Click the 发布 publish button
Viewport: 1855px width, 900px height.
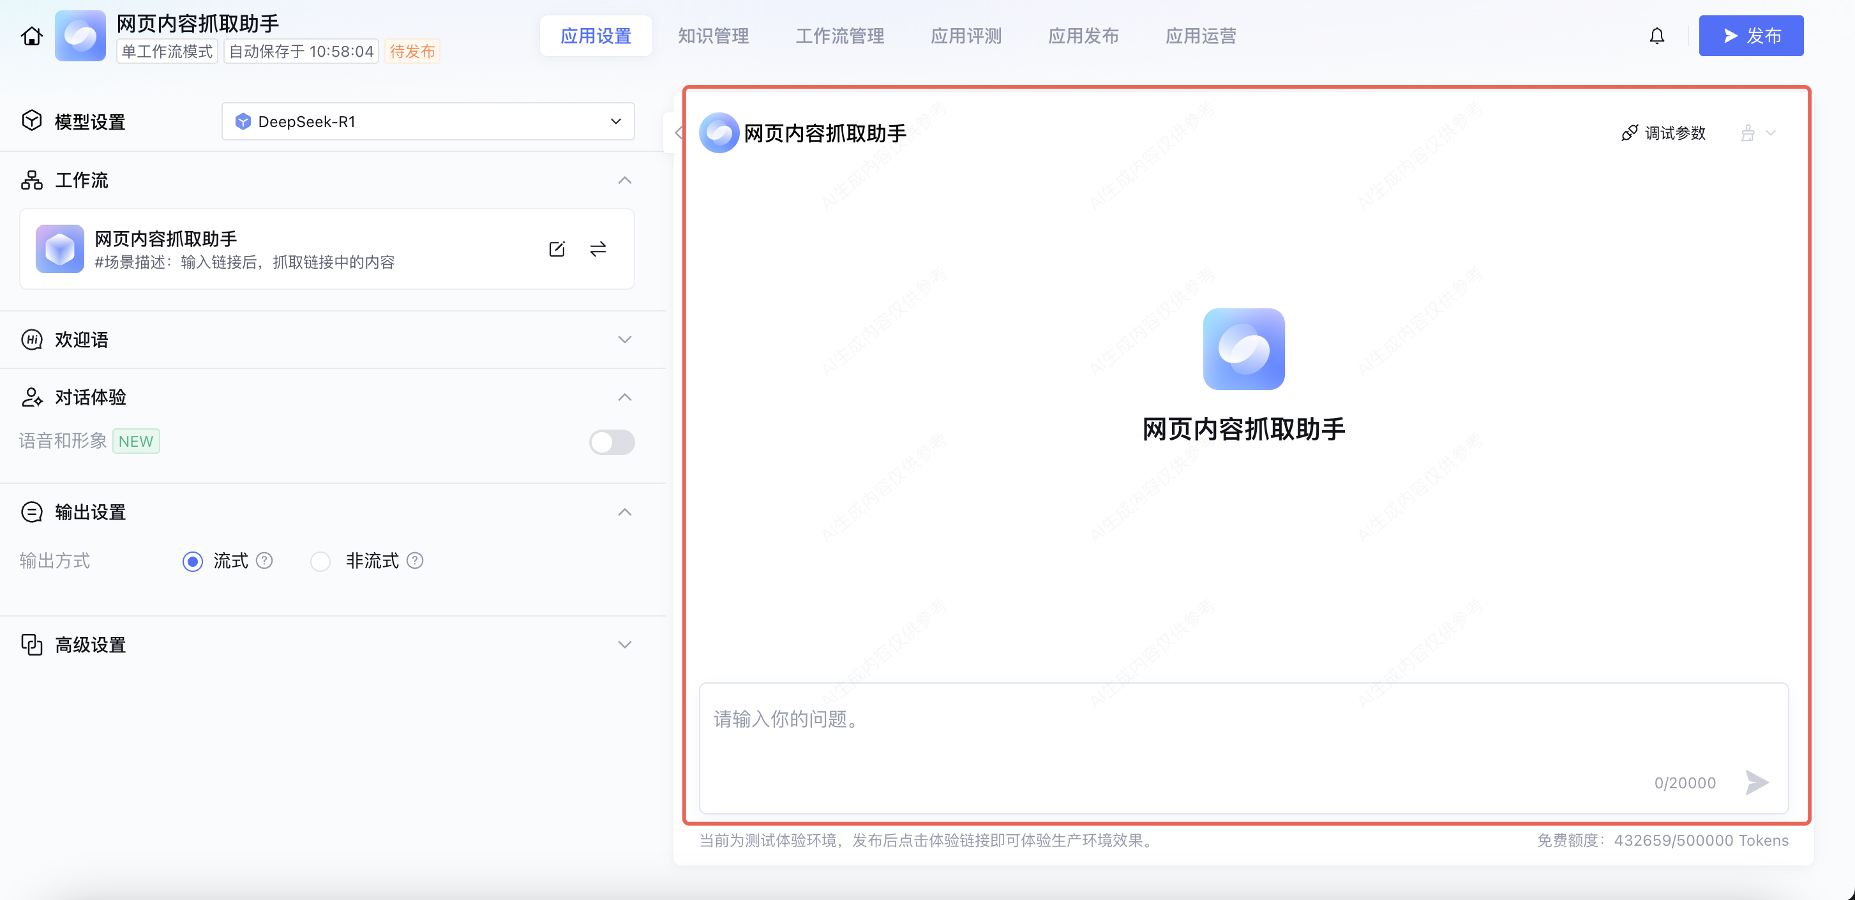click(1750, 36)
